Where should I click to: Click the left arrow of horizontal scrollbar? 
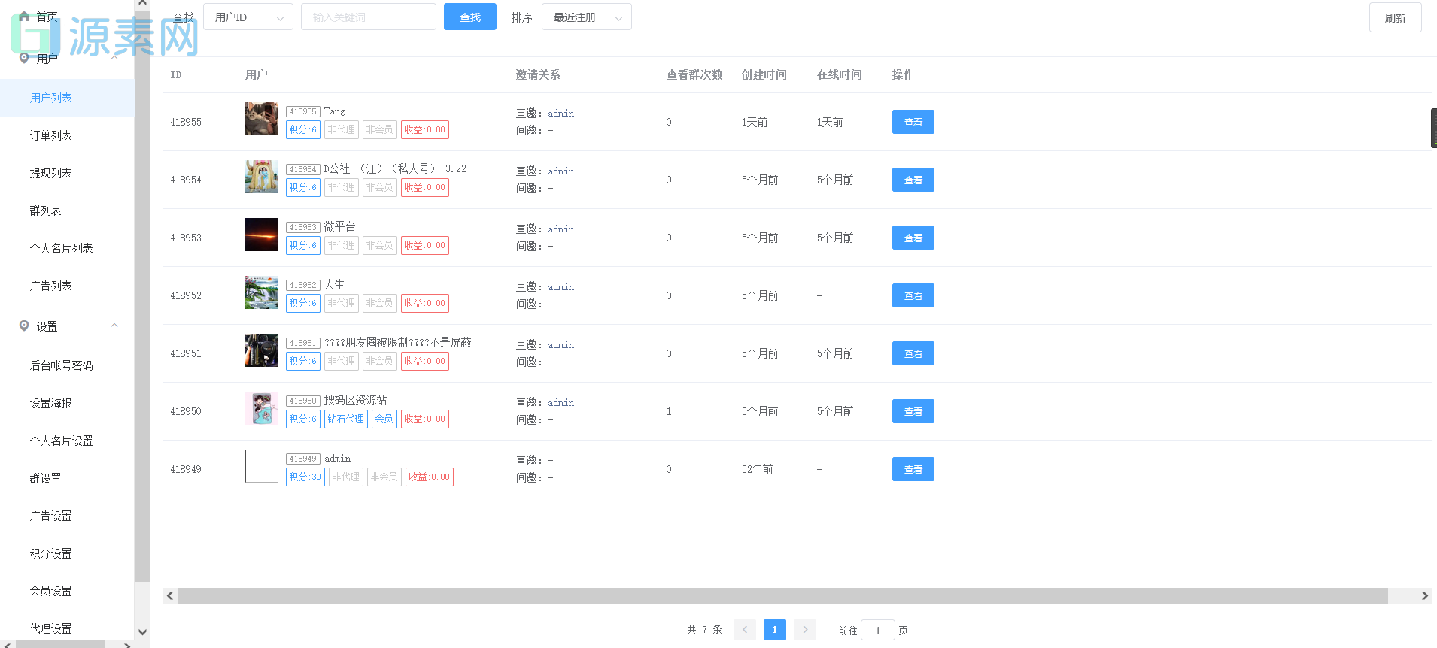pos(170,595)
